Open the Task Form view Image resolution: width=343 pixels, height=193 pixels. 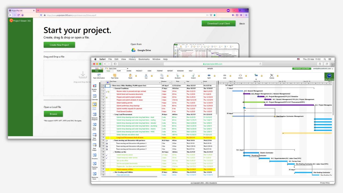point(94,127)
